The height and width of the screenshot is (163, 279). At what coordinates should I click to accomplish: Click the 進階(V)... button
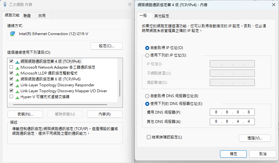click(x=255, y=138)
